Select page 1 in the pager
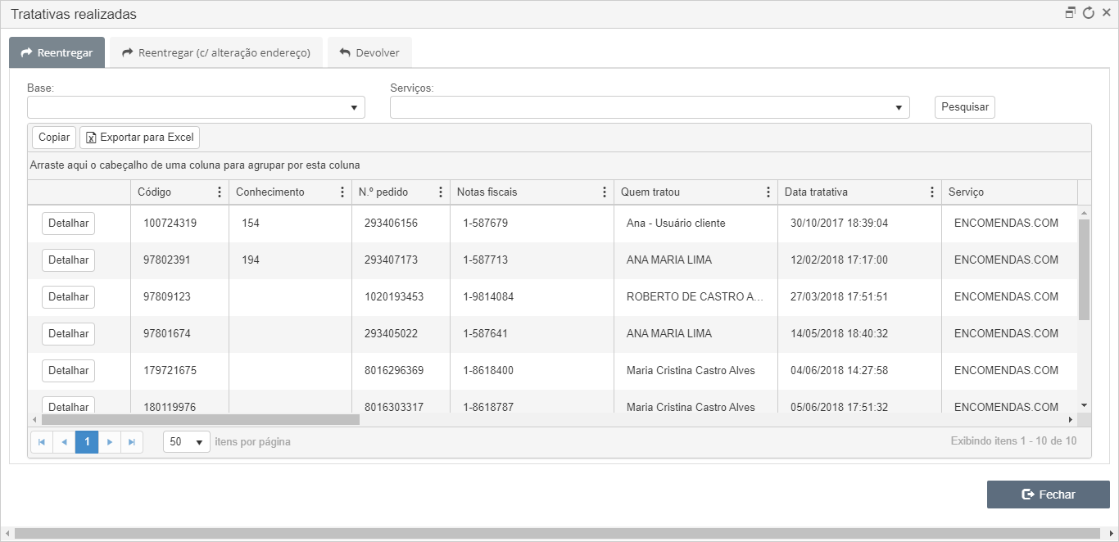The image size is (1119, 542). click(x=87, y=442)
